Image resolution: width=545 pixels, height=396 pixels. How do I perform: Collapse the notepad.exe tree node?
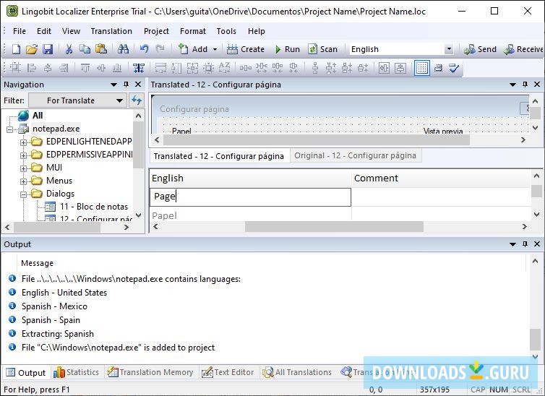coord(9,129)
